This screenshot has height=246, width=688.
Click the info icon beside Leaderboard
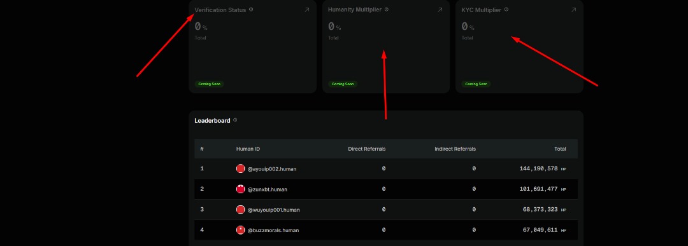pyautogui.click(x=235, y=120)
